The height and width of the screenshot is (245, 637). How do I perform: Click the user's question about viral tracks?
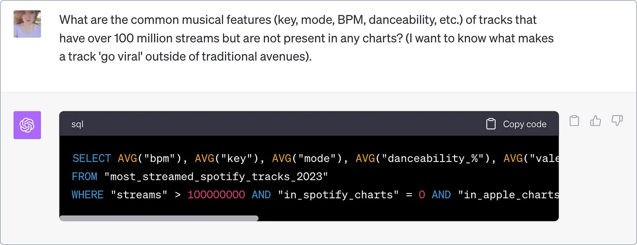tap(306, 38)
